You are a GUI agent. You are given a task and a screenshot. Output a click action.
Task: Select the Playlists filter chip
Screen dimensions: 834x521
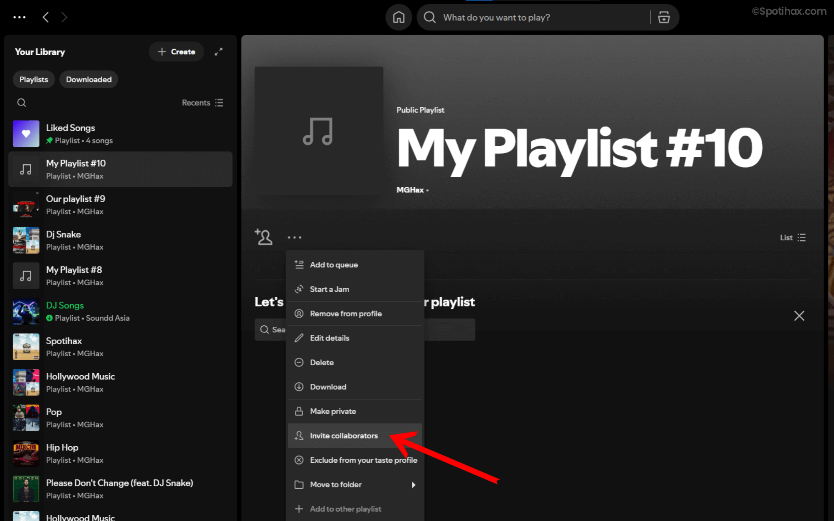34,80
